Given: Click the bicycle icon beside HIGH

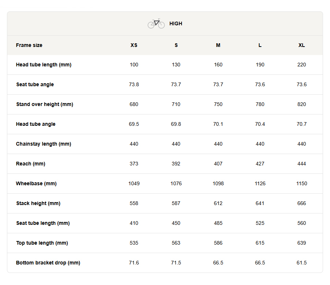Looking at the screenshot, I should point(156,23).
